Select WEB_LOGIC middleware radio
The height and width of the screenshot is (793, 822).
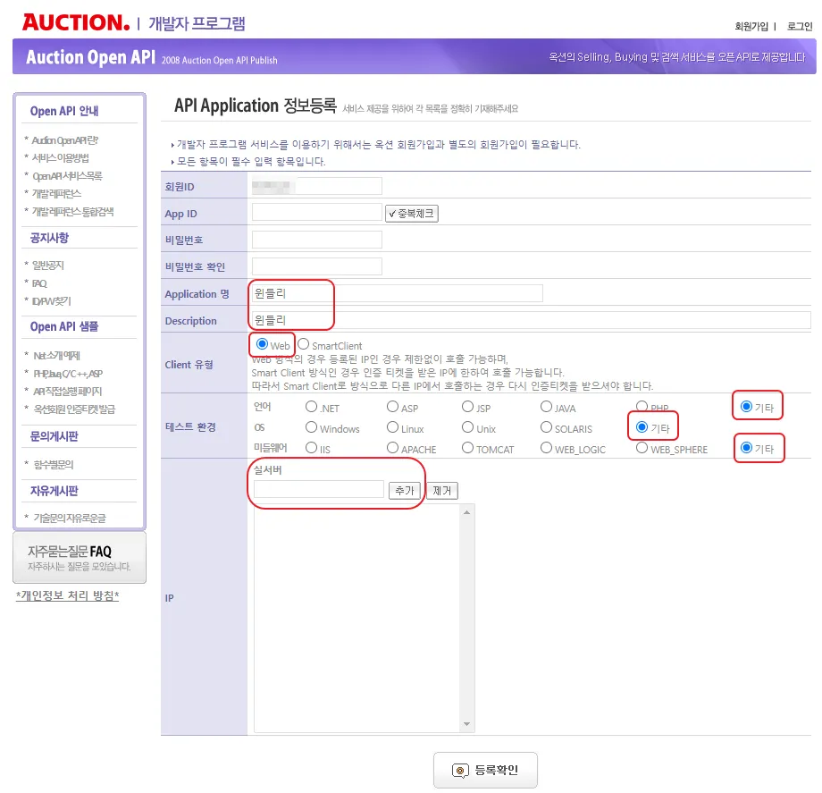coord(546,447)
